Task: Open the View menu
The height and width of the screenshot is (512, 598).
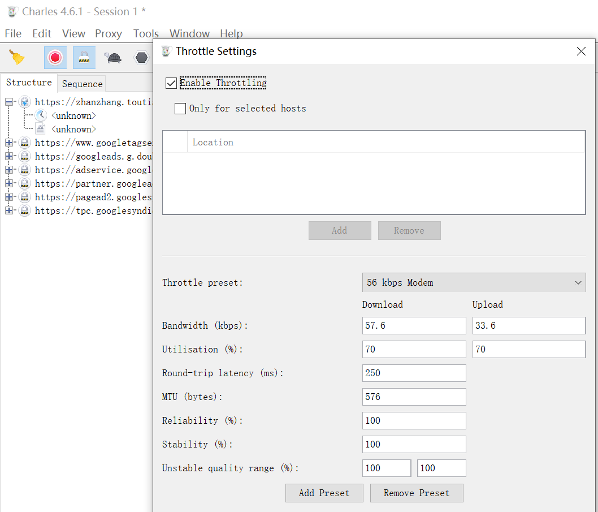Action: [73, 33]
